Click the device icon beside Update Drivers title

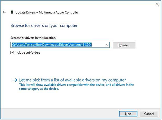(x=12, y=12)
